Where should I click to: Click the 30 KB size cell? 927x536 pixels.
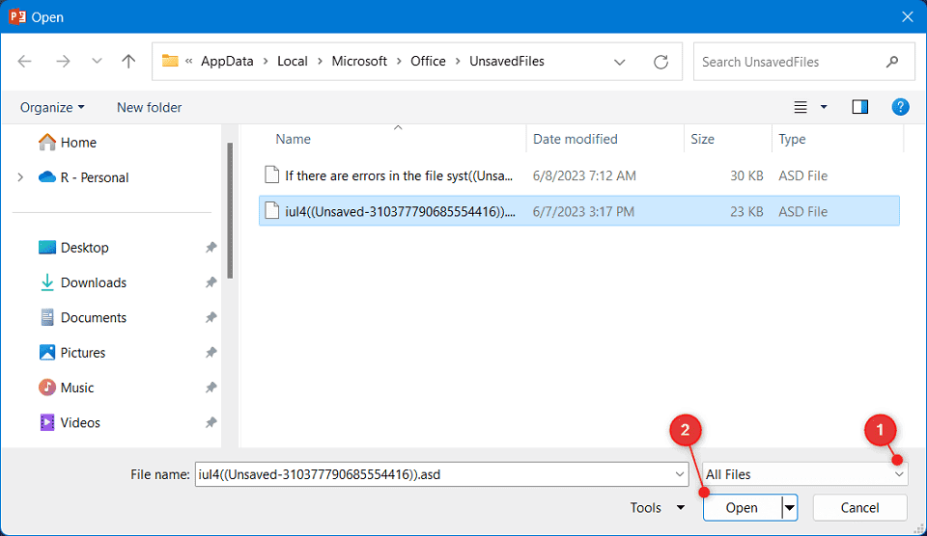746,175
